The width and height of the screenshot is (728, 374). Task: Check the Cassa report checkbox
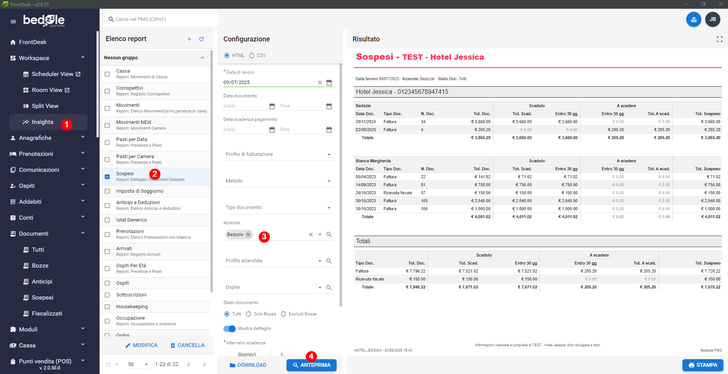(x=107, y=74)
